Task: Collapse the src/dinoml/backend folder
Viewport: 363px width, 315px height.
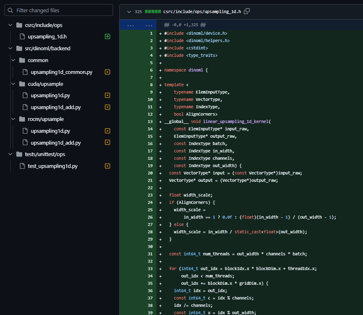Action: (x=10, y=49)
